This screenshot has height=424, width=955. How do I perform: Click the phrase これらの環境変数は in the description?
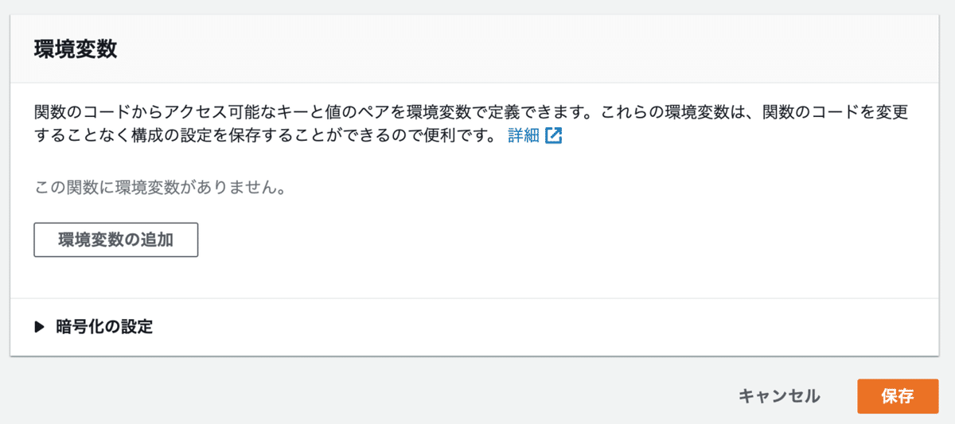coord(675,111)
